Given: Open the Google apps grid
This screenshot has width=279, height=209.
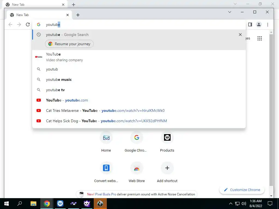Looking at the screenshot, I should (x=260, y=38).
